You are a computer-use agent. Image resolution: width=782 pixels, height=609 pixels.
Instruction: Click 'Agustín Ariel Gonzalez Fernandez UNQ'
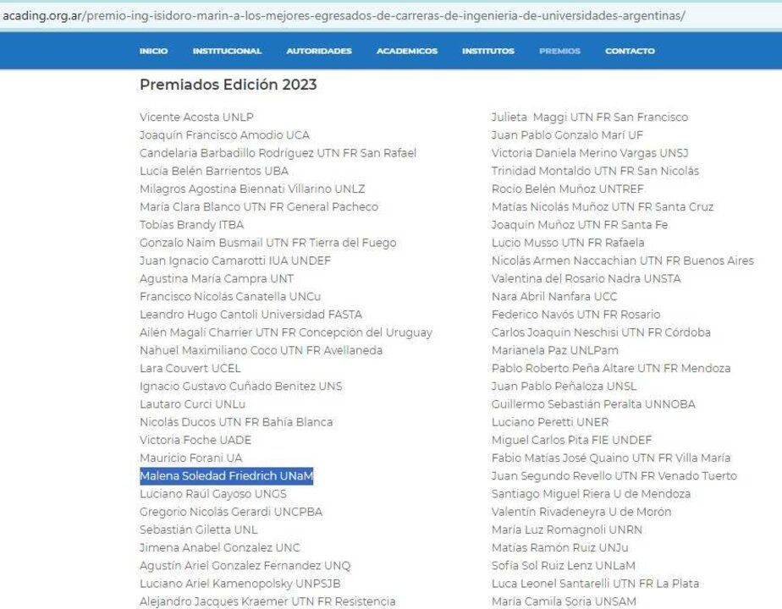245,566
